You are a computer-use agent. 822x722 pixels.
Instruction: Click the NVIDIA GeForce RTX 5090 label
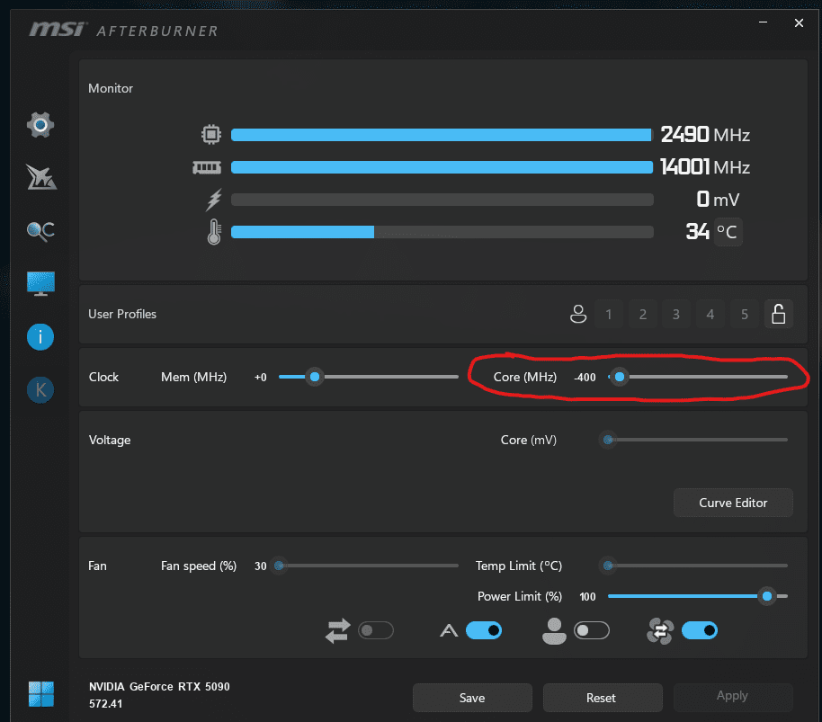pyautogui.click(x=159, y=686)
